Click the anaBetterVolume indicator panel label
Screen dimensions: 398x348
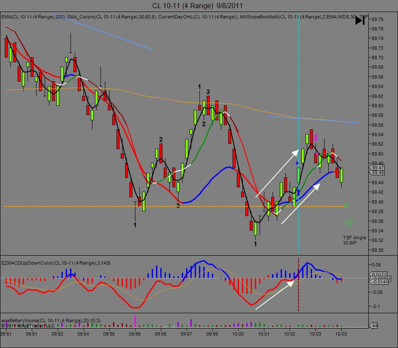(51, 321)
